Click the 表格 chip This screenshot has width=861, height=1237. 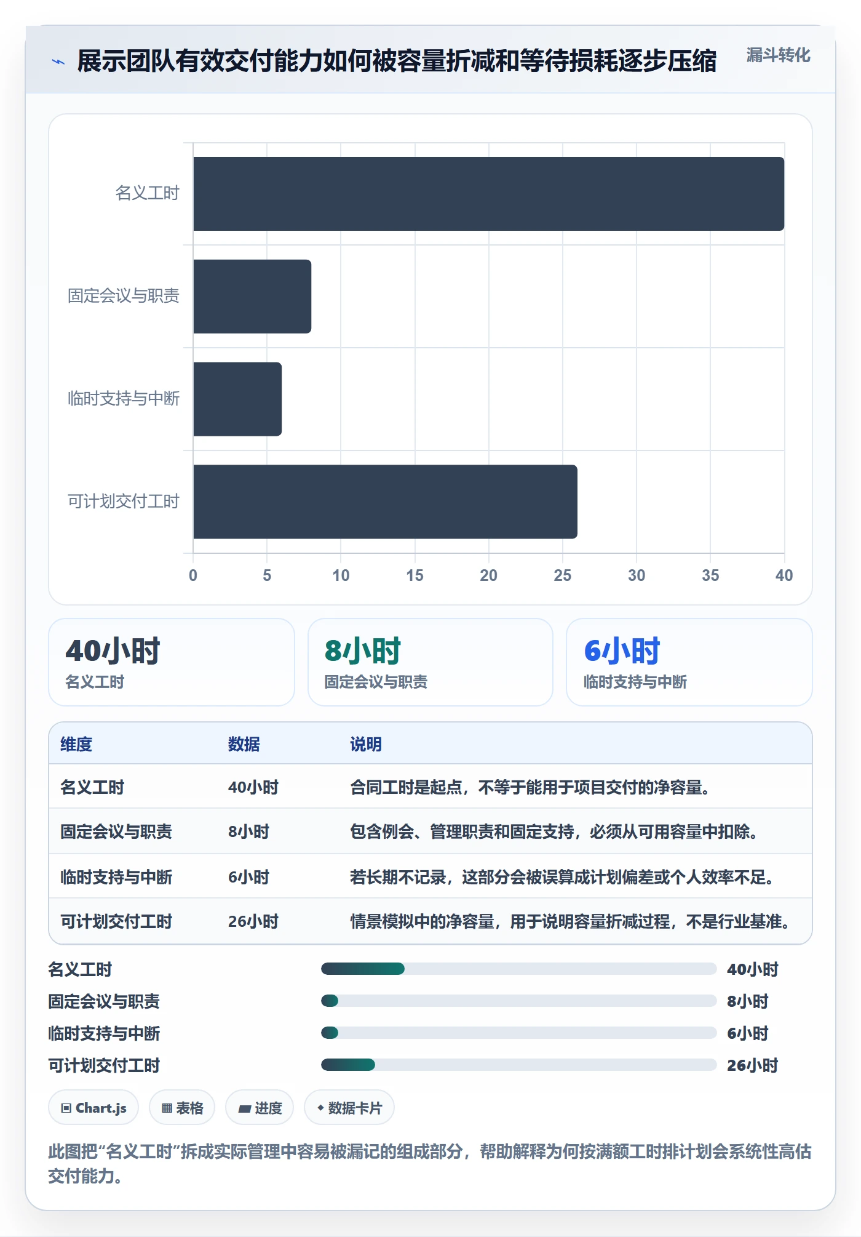click(182, 1108)
